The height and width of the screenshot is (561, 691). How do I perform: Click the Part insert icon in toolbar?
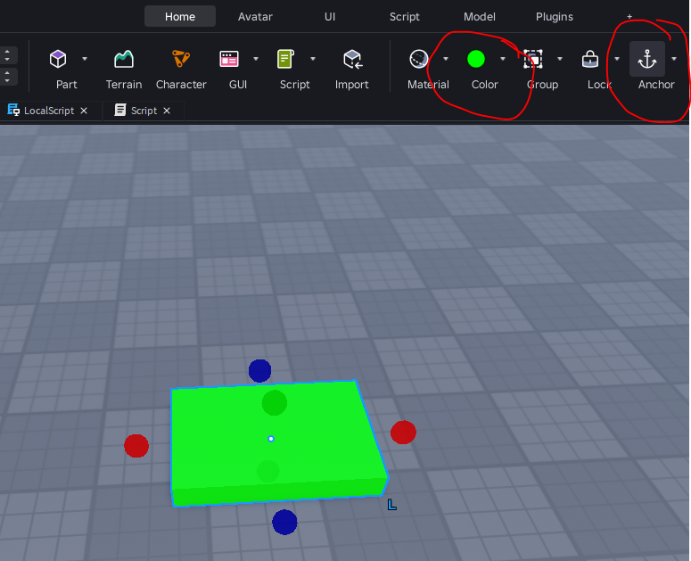58,59
